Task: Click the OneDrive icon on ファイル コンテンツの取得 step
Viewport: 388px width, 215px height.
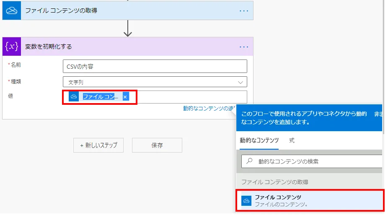Action: tap(12, 10)
